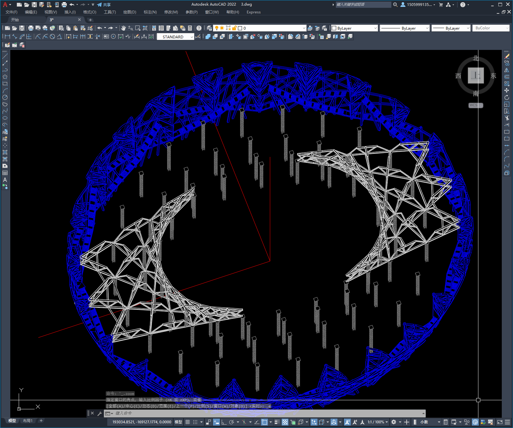
Task: Click the Save icon in standard toolbar
Action: (22, 28)
